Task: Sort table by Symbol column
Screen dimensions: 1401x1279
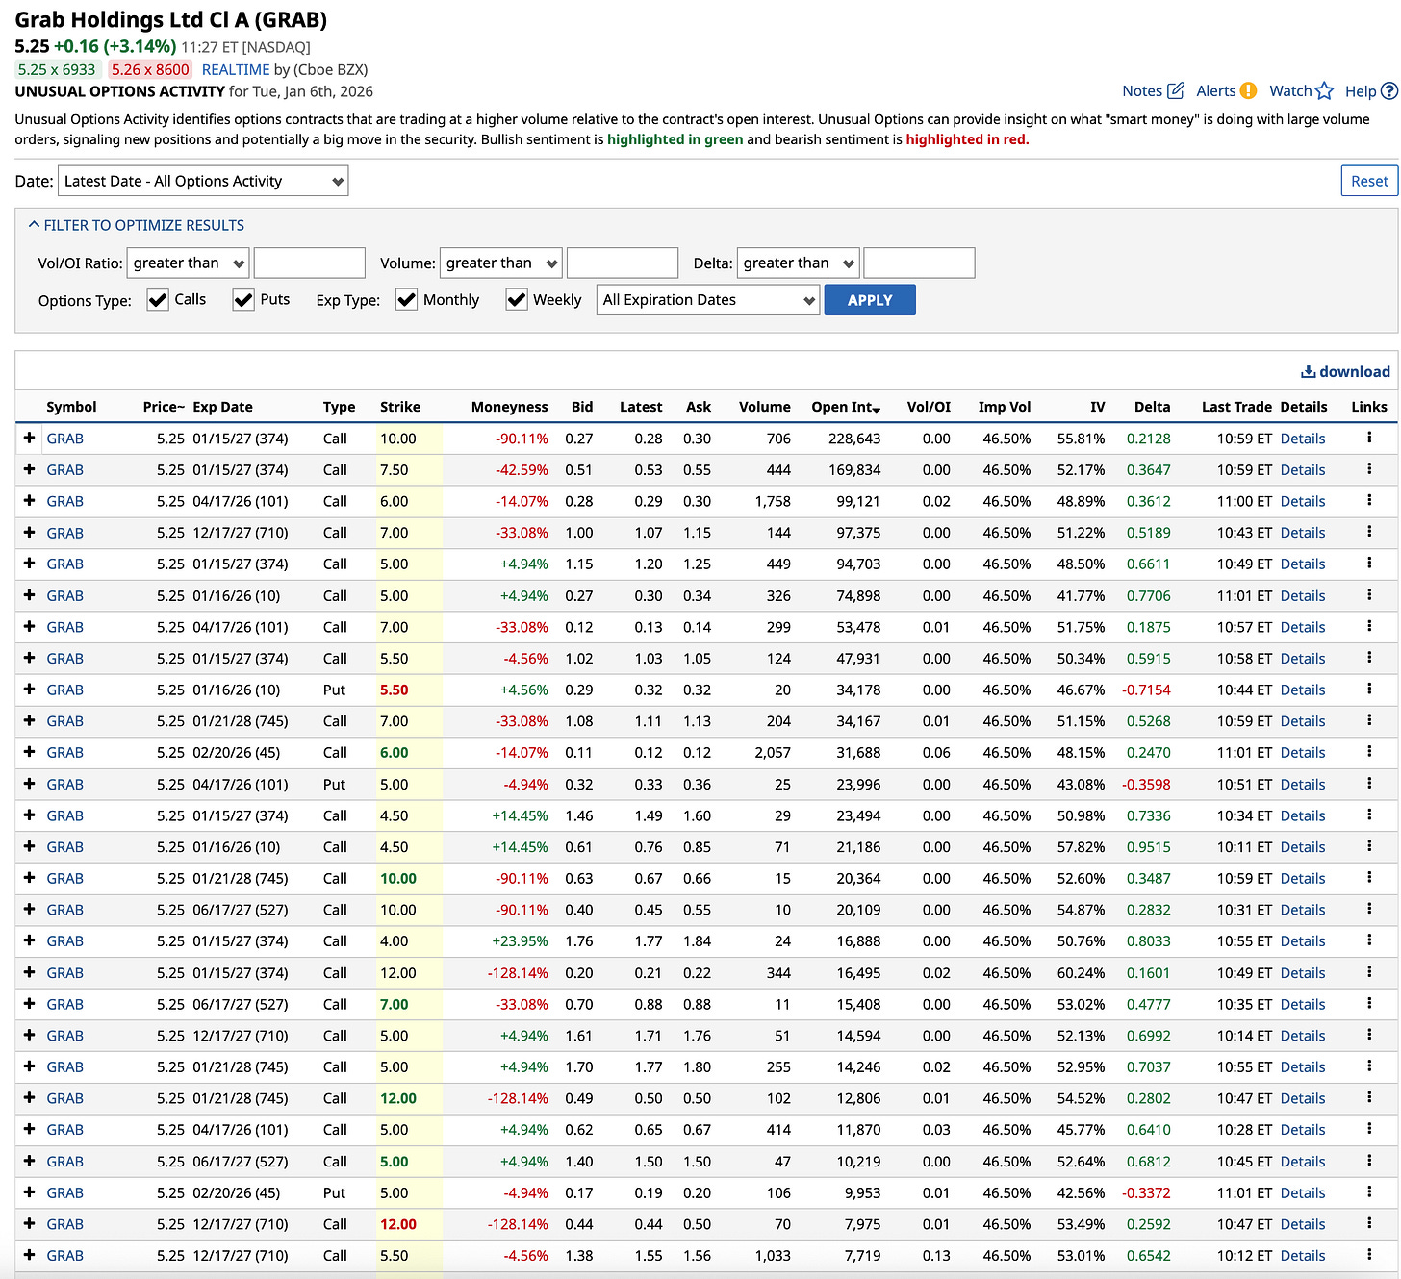Action: 71,407
